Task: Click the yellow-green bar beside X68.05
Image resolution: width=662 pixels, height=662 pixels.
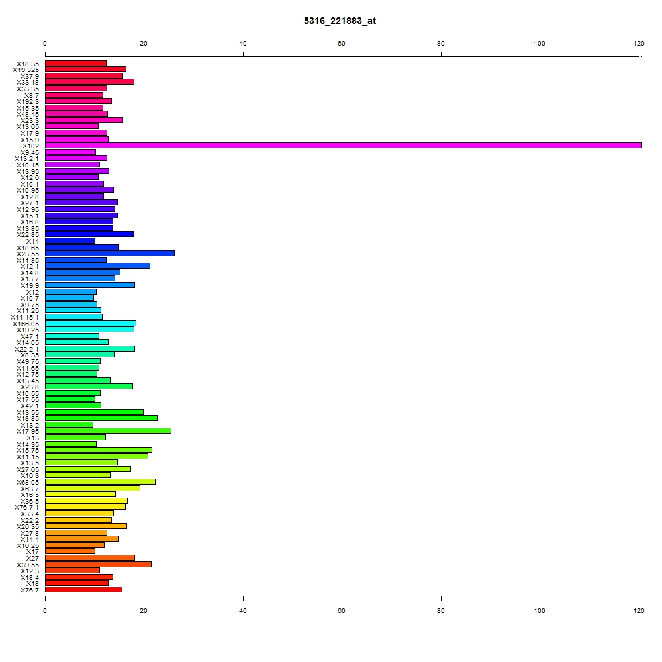Action: [x=100, y=482]
